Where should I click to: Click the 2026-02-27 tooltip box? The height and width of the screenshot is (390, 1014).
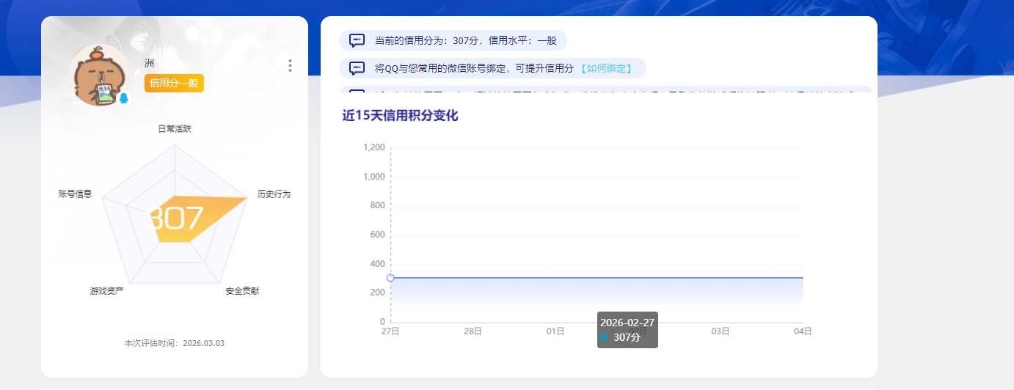[x=627, y=330]
